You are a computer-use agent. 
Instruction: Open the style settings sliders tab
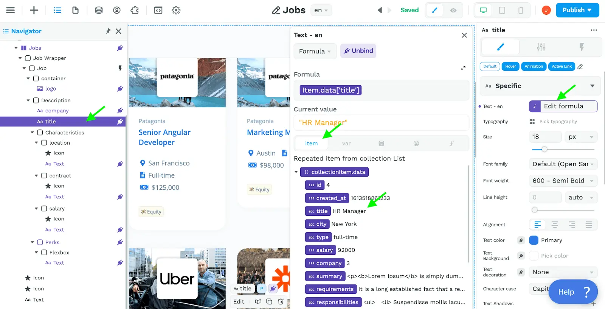click(x=541, y=47)
